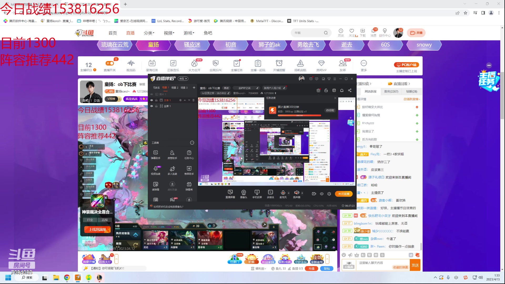Toggle visibility of 全屏 1 layer

pyautogui.click(x=151, y=106)
